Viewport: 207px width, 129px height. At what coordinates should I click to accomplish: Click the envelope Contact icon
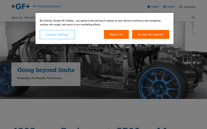pyautogui.click(x=165, y=7)
